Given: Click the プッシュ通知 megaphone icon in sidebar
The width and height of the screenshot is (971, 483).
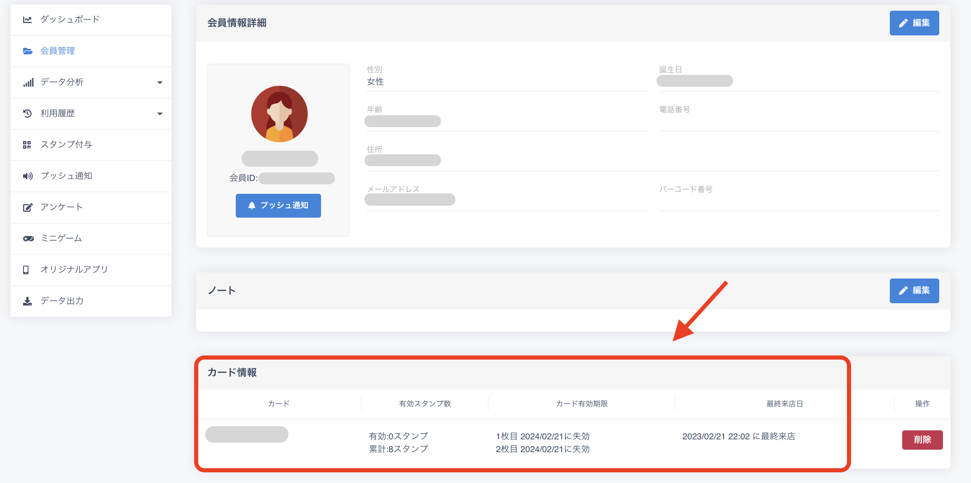Looking at the screenshot, I should pos(28,176).
